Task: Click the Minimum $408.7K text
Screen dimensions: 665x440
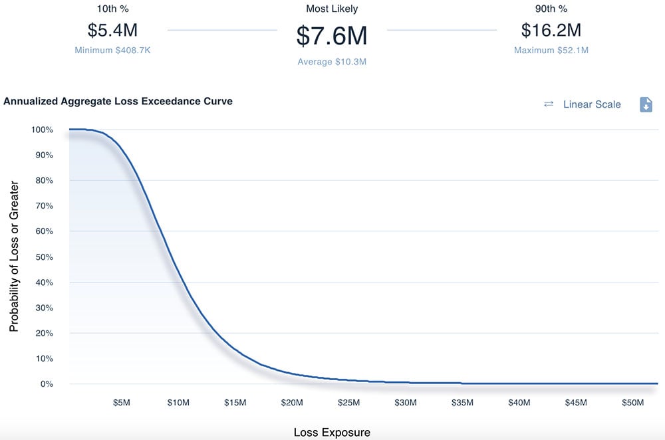Action: click(112, 50)
